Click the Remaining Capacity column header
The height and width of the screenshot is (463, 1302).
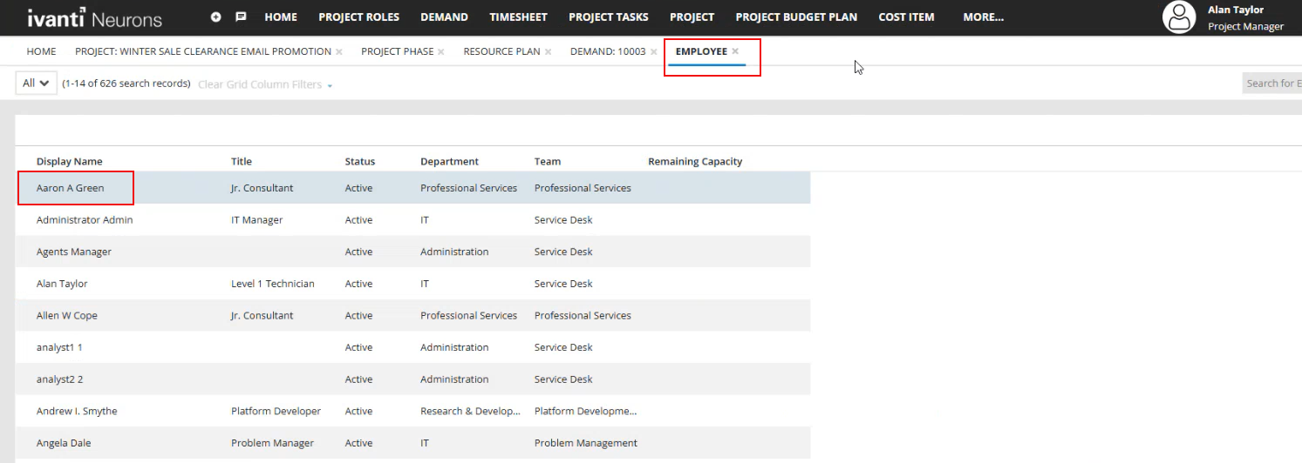coord(695,161)
